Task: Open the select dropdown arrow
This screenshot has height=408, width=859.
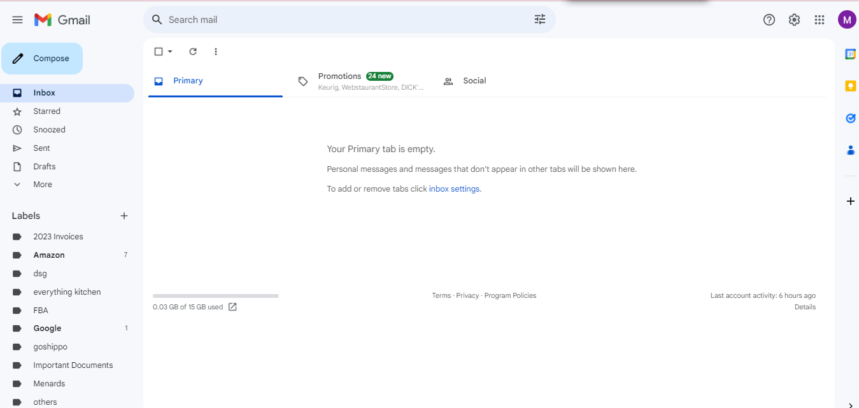Action: pyautogui.click(x=170, y=52)
